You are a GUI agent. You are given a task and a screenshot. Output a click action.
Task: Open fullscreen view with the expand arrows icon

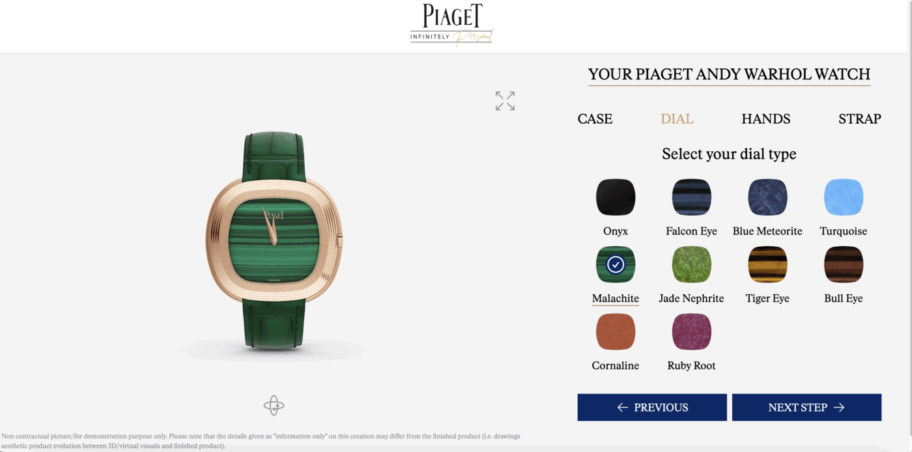pyautogui.click(x=505, y=101)
